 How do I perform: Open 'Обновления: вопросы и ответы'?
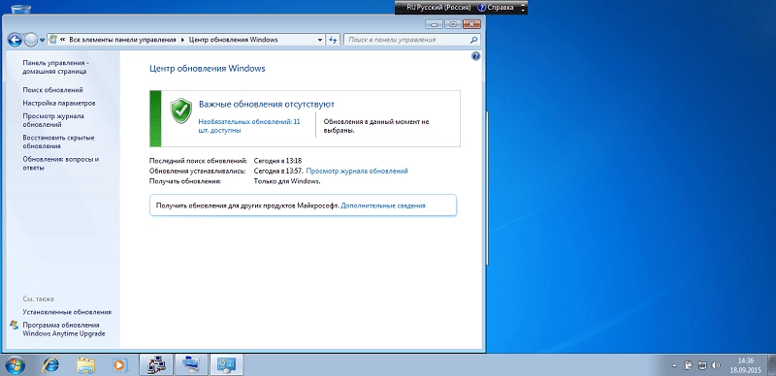(x=61, y=163)
